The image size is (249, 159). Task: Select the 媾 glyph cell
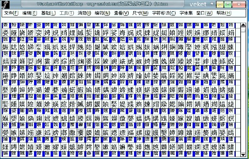click(156, 119)
